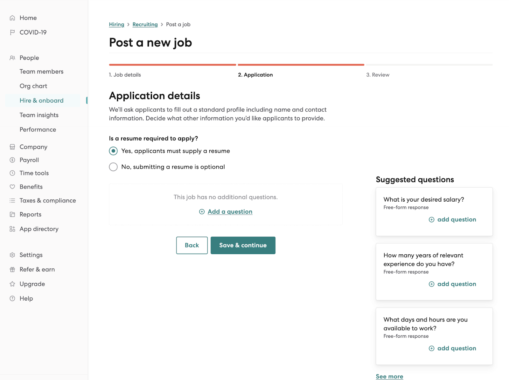
Task: Click the Time tools clock icon
Action: [12, 173]
